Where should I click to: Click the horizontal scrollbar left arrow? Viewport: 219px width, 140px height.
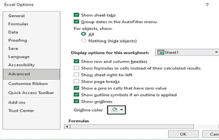coord(67,127)
